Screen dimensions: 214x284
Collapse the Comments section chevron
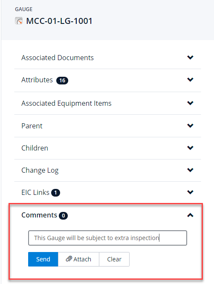[x=190, y=215]
